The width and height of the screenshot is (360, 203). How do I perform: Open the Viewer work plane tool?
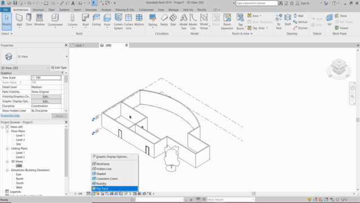[341, 28]
